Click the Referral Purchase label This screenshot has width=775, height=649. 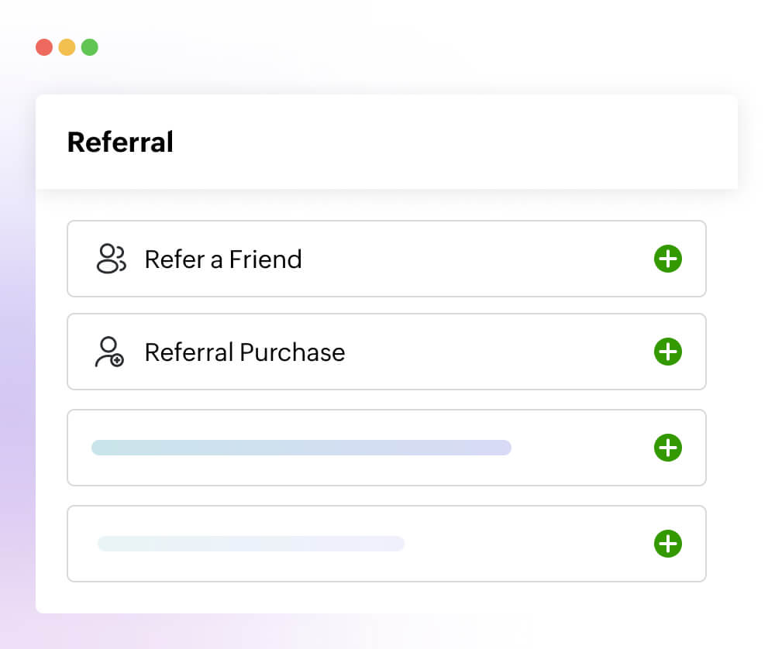pos(244,352)
